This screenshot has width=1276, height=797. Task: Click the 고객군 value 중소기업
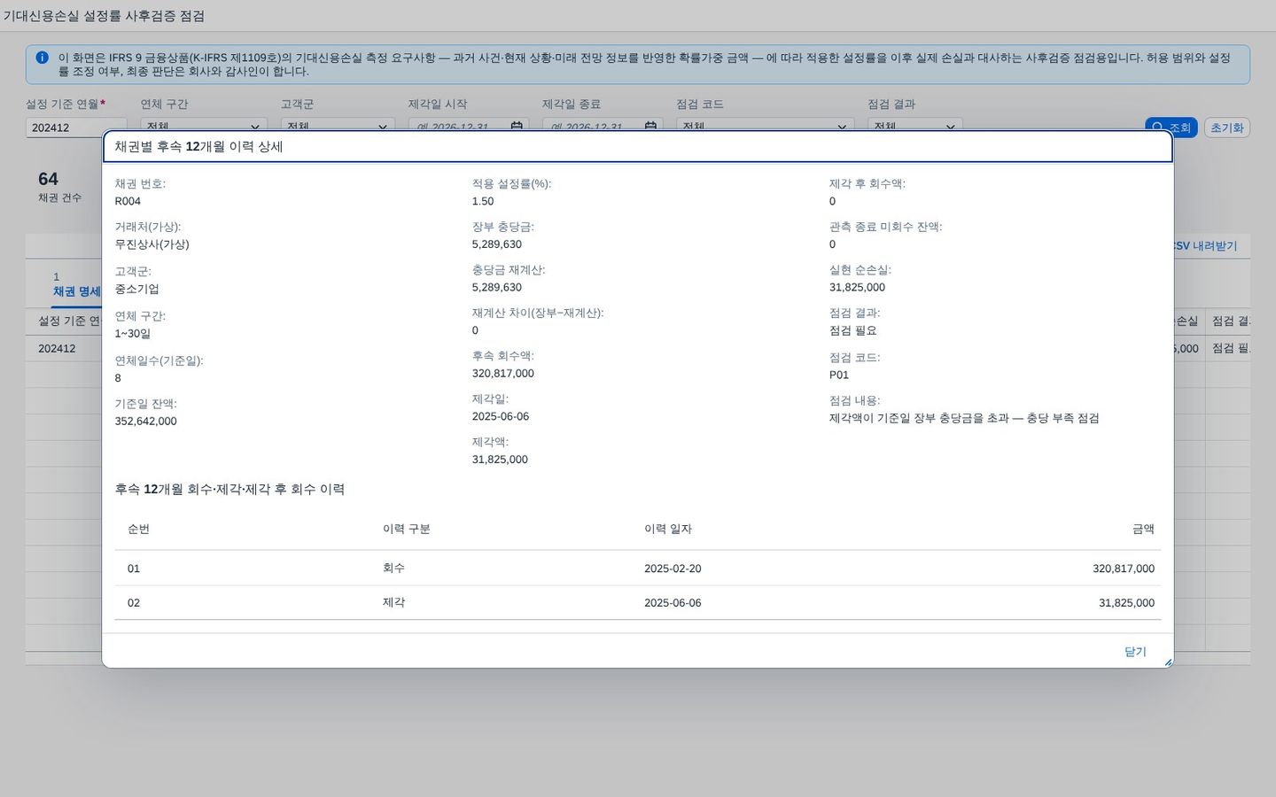pyautogui.click(x=137, y=289)
